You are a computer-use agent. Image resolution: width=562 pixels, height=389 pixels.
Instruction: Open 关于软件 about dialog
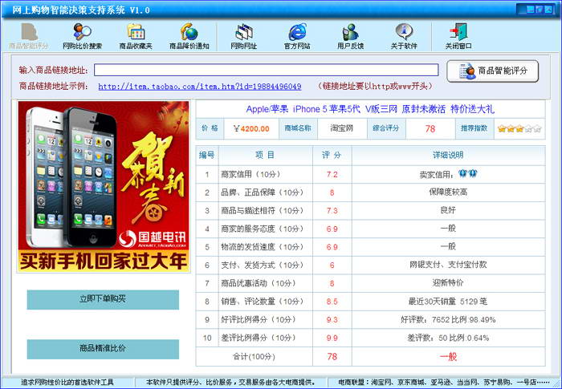[x=404, y=36]
